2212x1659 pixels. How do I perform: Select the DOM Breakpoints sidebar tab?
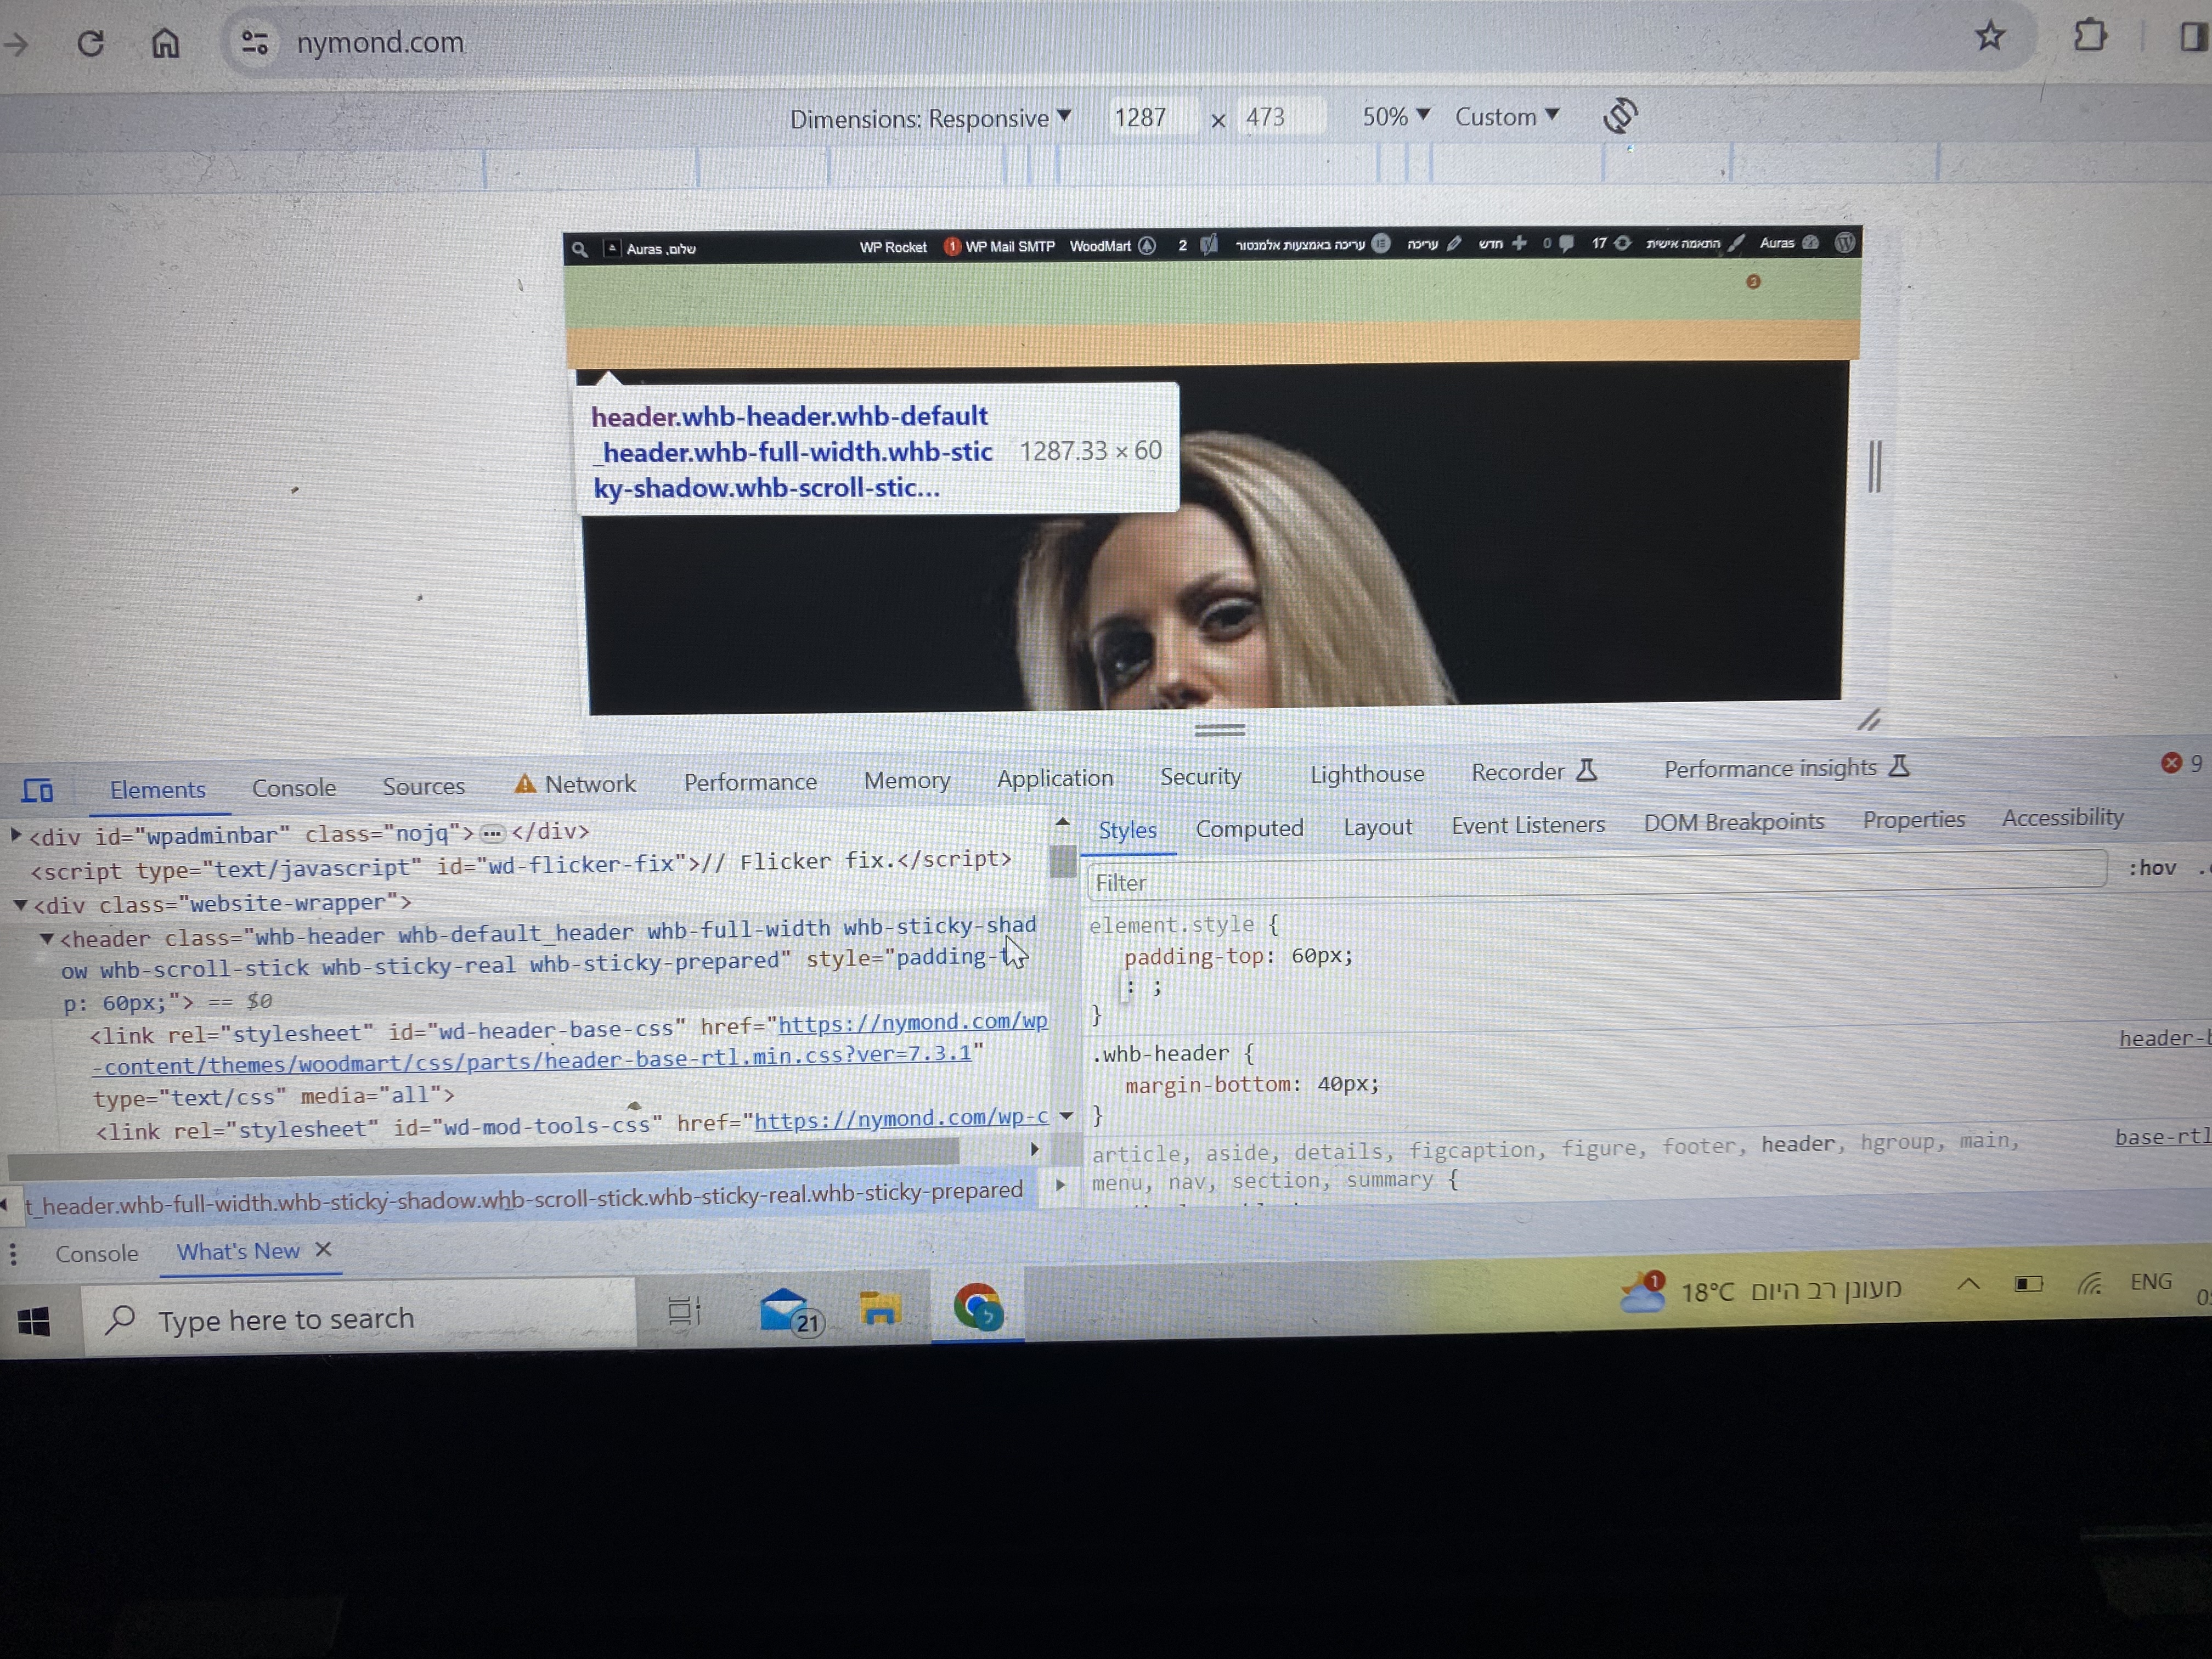click(1734, 822)
